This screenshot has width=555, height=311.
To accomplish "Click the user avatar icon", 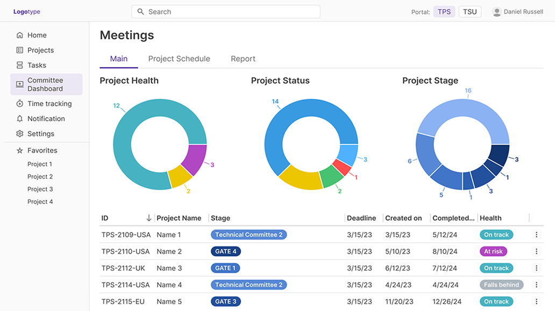I will click(x=497, y=12).
